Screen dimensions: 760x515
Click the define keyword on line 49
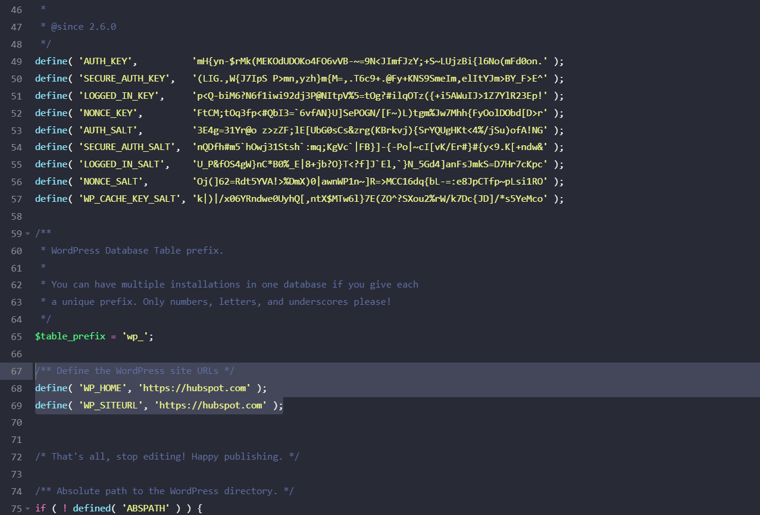pyautogui.click(x=51, y=61)
